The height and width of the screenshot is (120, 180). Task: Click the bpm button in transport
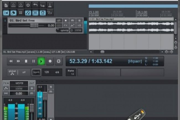(x=36, y=72)
